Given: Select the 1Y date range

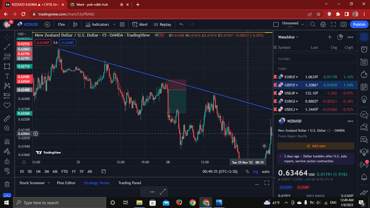Looking at the screenshot, I should (73, 171).
